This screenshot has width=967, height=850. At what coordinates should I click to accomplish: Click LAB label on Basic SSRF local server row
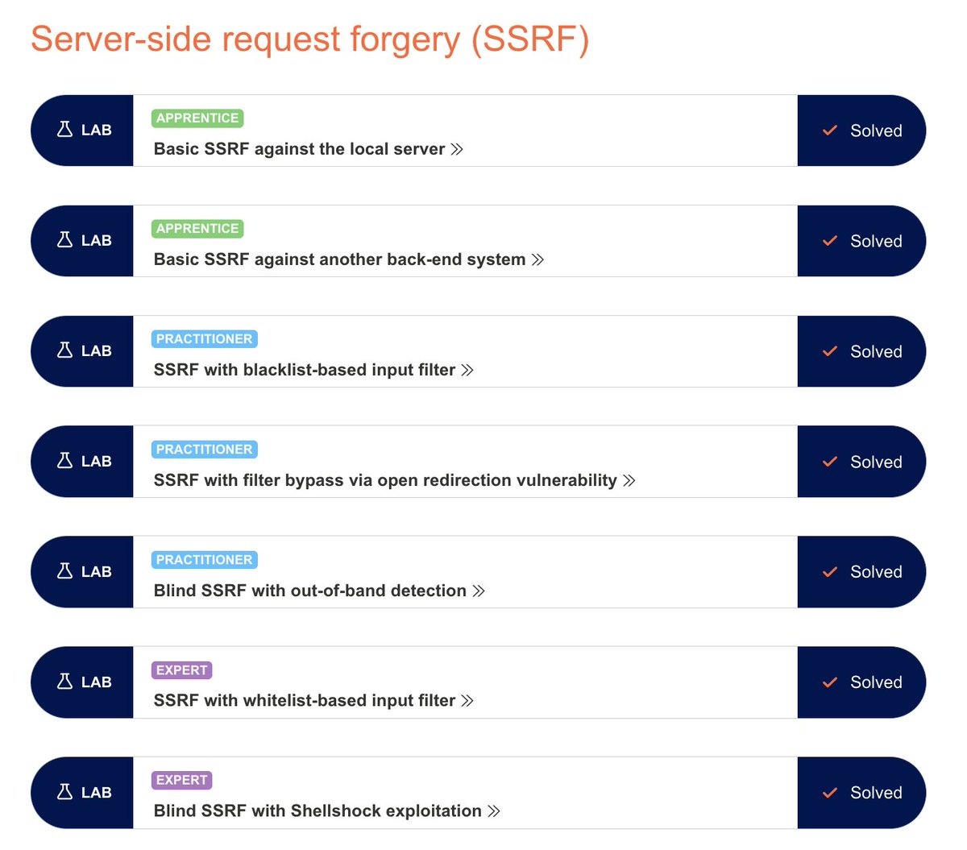point(97,131)
